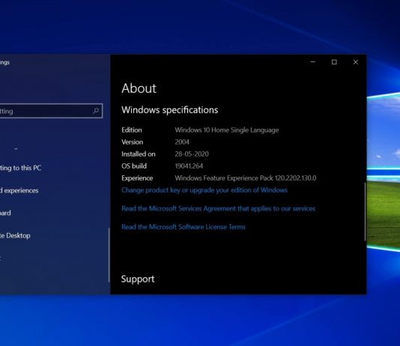The image size is (400, 346).
Task: Open Microsoft Software License Terms link
Action: pyautogui.click(x=184, y=227)
